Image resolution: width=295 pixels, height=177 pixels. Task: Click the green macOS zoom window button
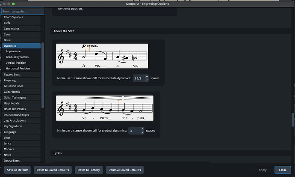tap(13, 4)
